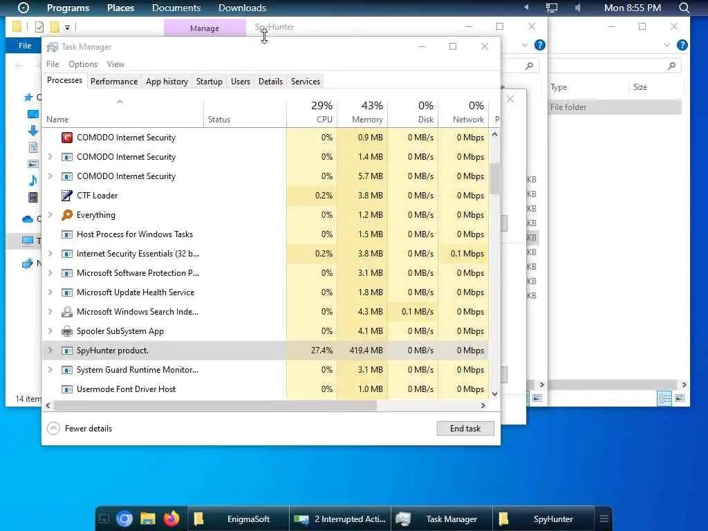This screenshot has width=708, height=531.
Task: Open the circular main menu icon top-left
Action: point(23,8)
